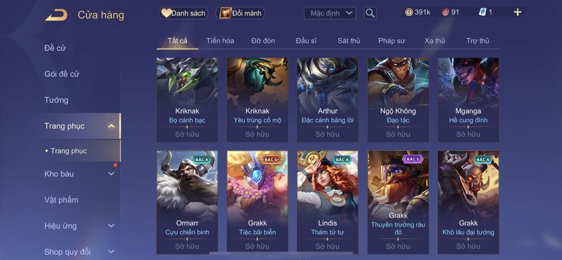The image size is (562, 260).
Task: Open the search magnifier icon
Action: [x=370, y=13]
